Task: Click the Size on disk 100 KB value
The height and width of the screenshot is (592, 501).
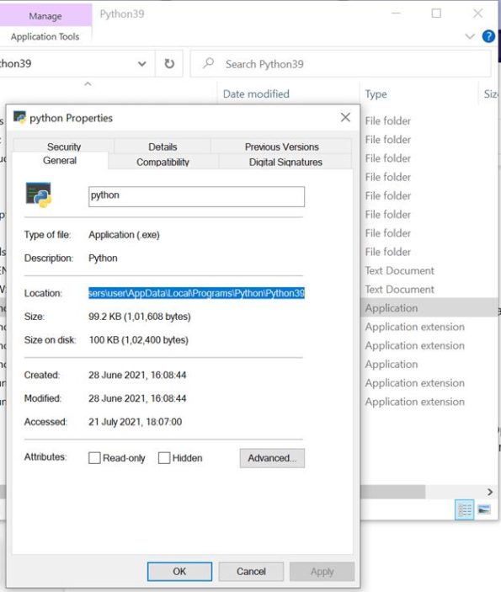Action: (139, 340)
